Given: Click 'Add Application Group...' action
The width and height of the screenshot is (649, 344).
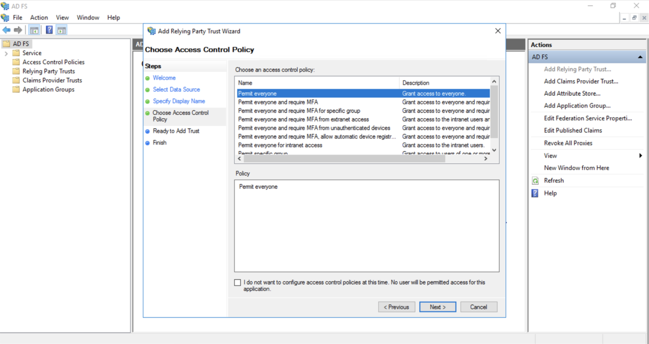Looking at the screenshot, I should click(577, 106).
